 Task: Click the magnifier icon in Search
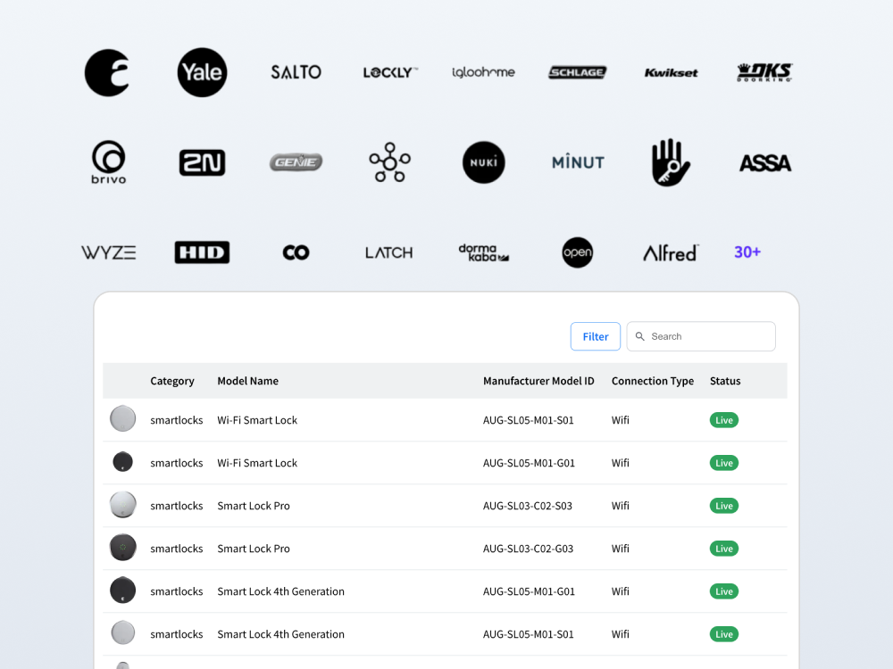(640, 336)
